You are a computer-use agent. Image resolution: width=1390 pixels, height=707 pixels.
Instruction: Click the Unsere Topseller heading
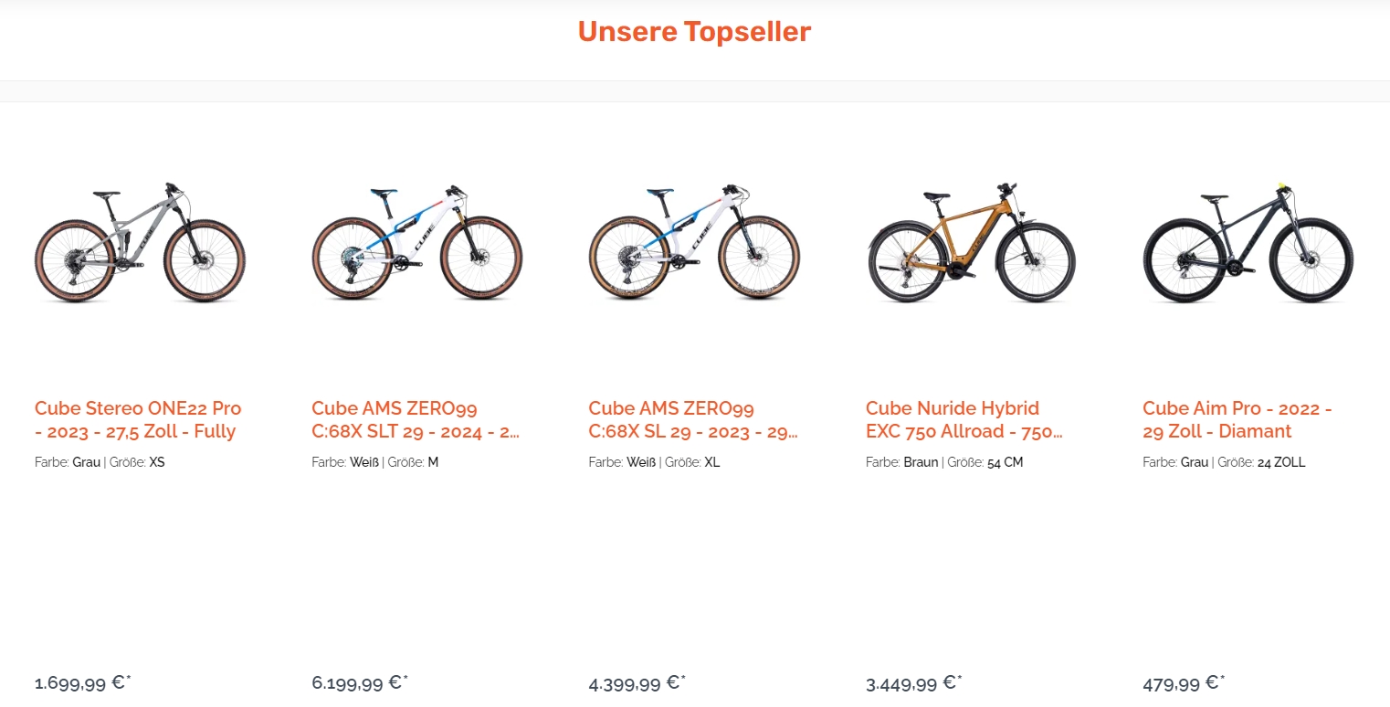pyautogui.click(x=694, y=31)
